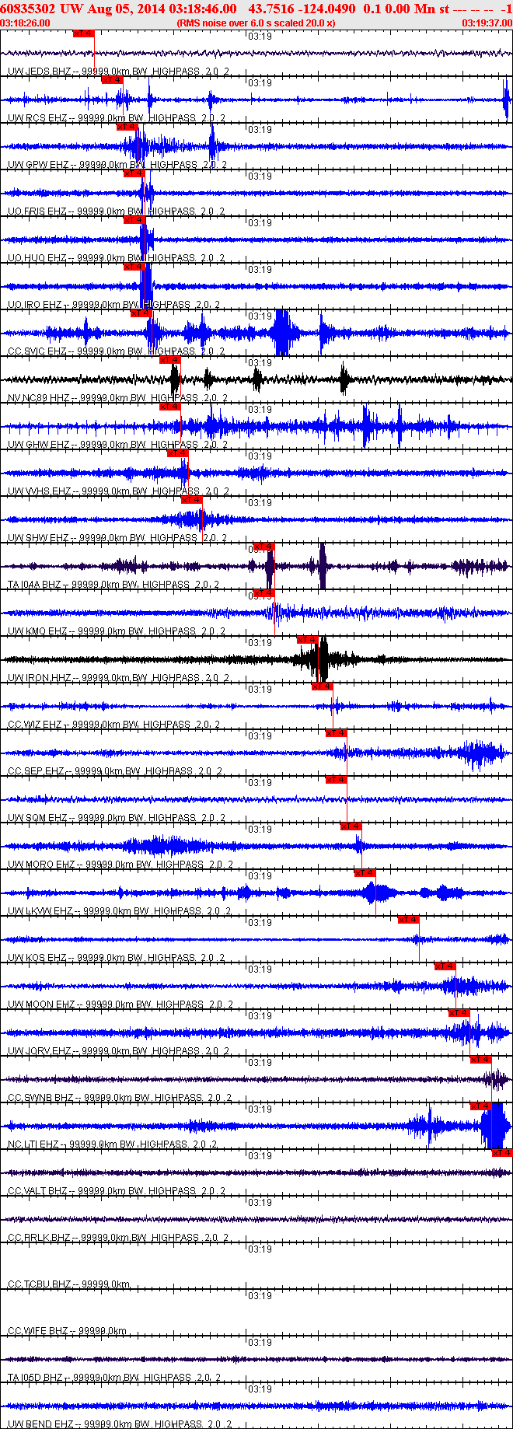The width and height of the screenshot is (513, 1429).
Task: Click the '03:19' time tick on the UW BEND trace
Action: 260,1389
